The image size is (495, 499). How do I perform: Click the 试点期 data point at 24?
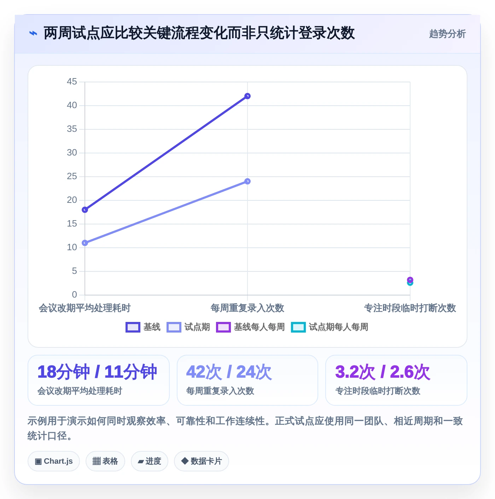(248, 181)
